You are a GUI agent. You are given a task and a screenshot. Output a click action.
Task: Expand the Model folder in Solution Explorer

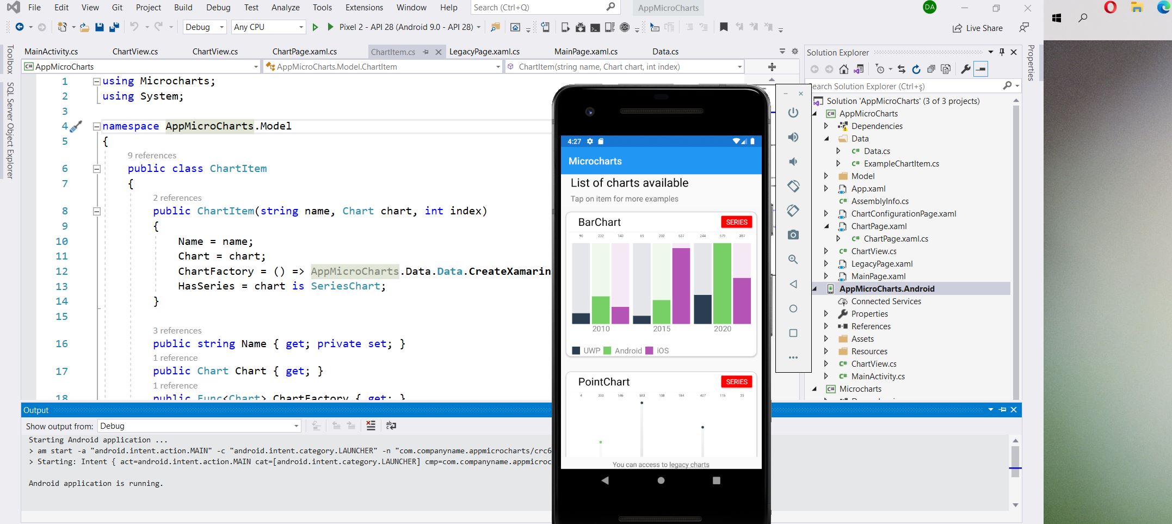point(826,176)
